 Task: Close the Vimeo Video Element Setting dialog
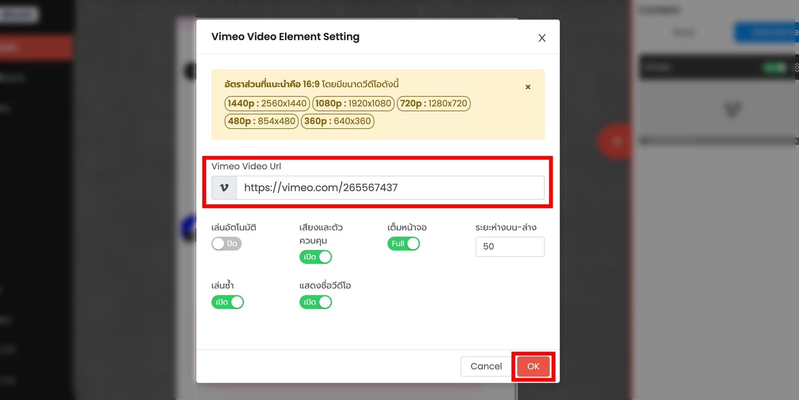[542, 38]
